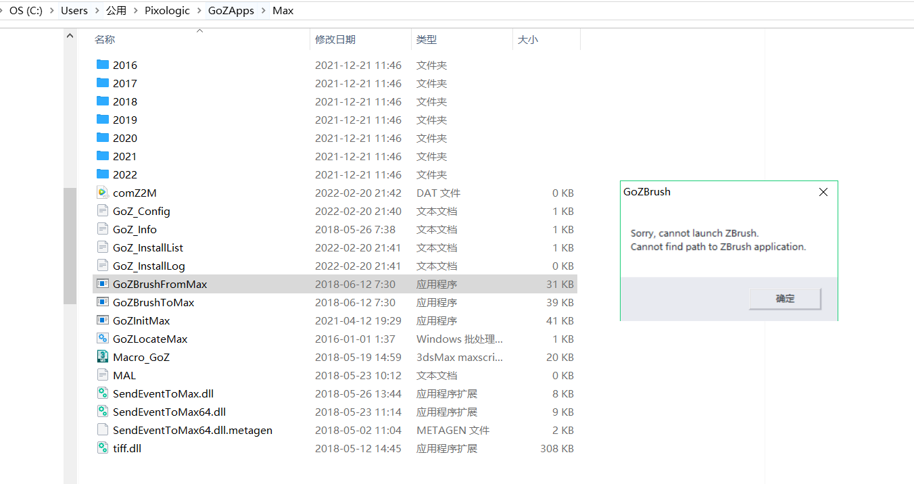Navigate to Pixologic in breadcrumb
Viewport: 914px width, 484px height.
click(x=167, y=11)
